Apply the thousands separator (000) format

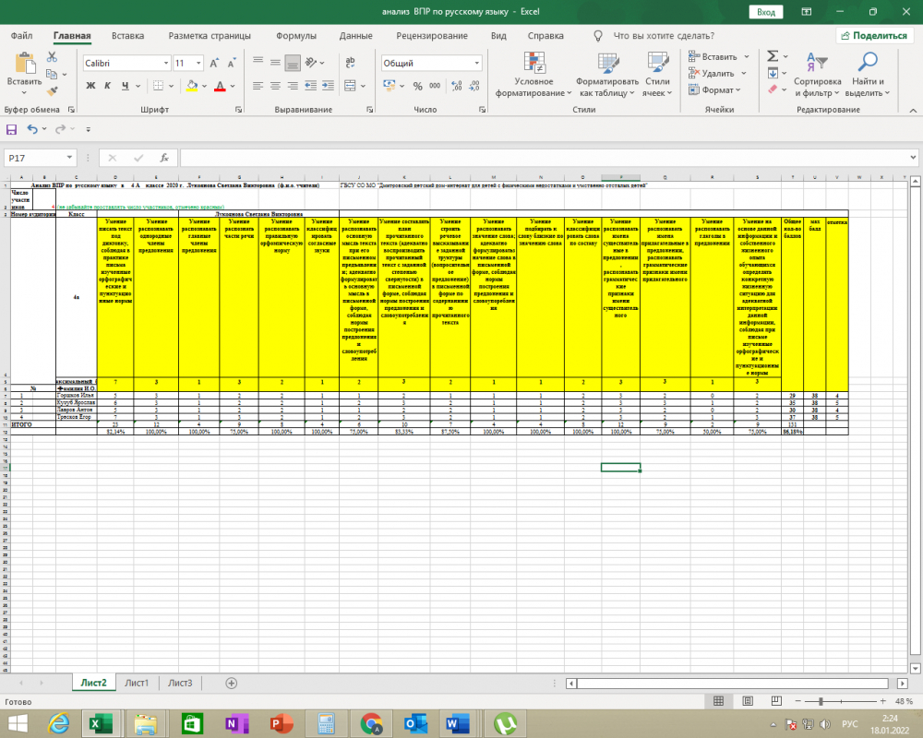coord(435,86)
